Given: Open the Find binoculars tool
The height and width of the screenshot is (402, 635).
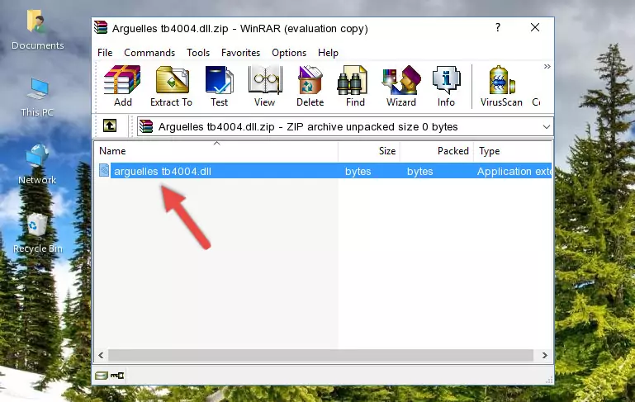Looking at the screenshot, I should point(355,86).
